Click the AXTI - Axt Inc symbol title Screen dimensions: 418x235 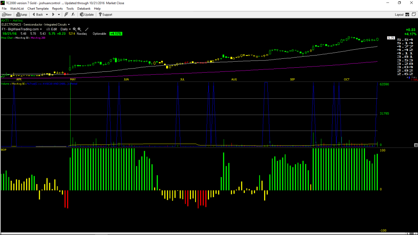pos(12,20)
